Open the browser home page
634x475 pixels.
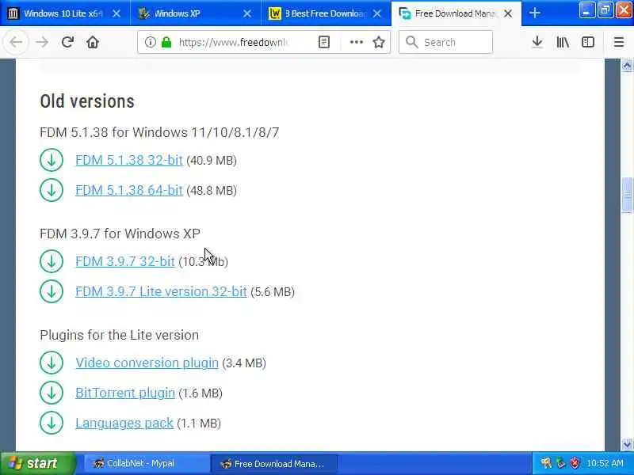(x=93, y=42)
